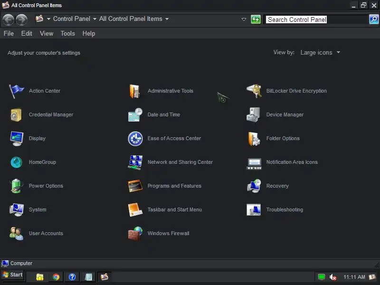Open the address bar history dropdown arrow
Viewport: 380px width, 285px height.
[244, 19]
